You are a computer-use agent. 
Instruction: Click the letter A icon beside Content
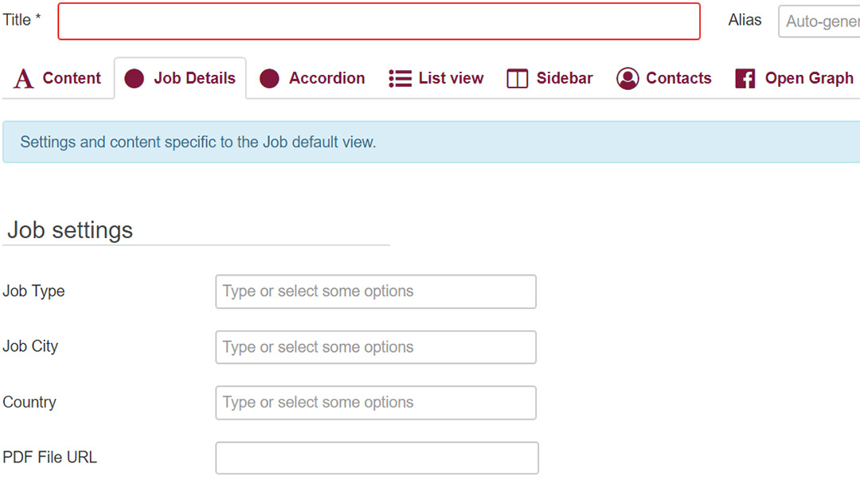pyautogui.click(x=24, y=79)
